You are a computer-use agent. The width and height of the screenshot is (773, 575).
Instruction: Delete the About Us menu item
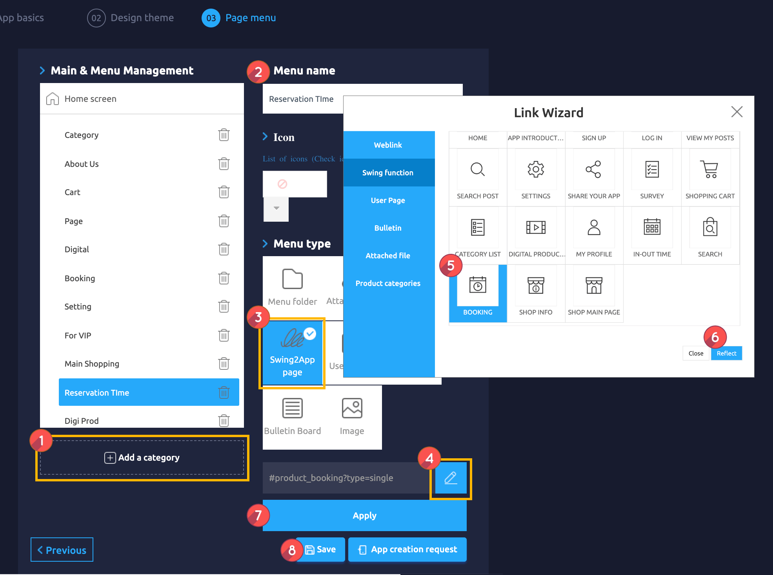(x=224, y=164)
